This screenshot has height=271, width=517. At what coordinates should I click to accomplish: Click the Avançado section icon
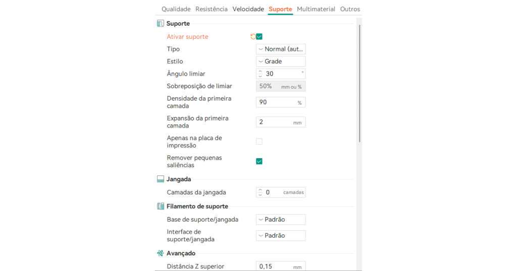click(160, 253)
